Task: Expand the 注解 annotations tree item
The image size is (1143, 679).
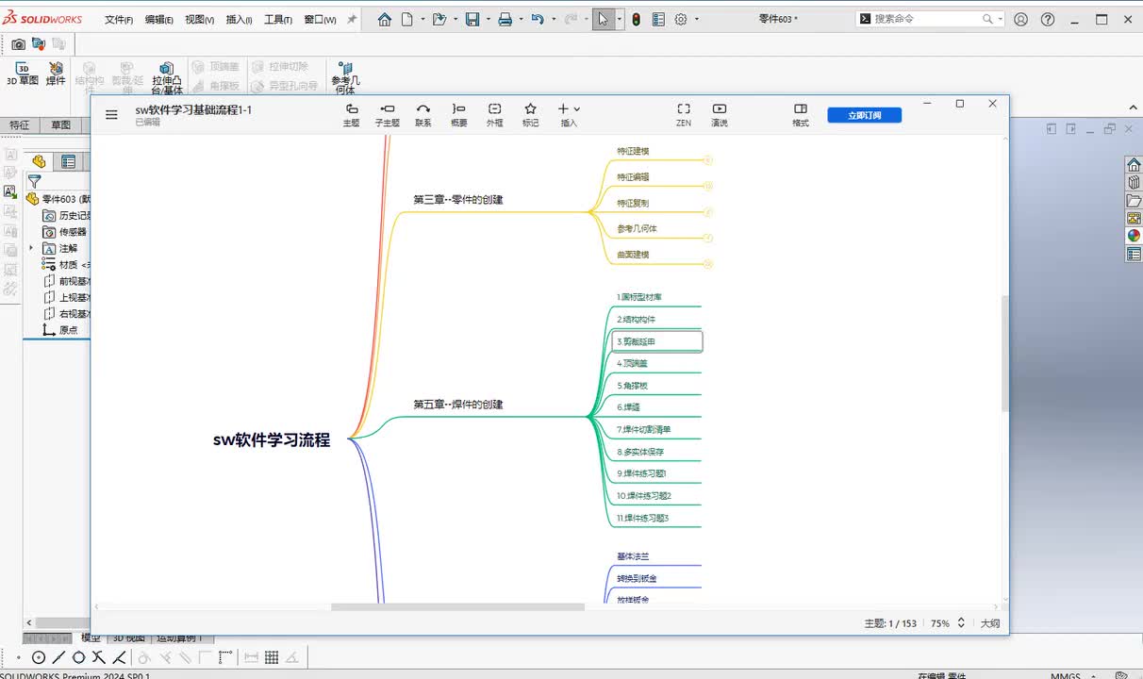Action: pos(31,248)
